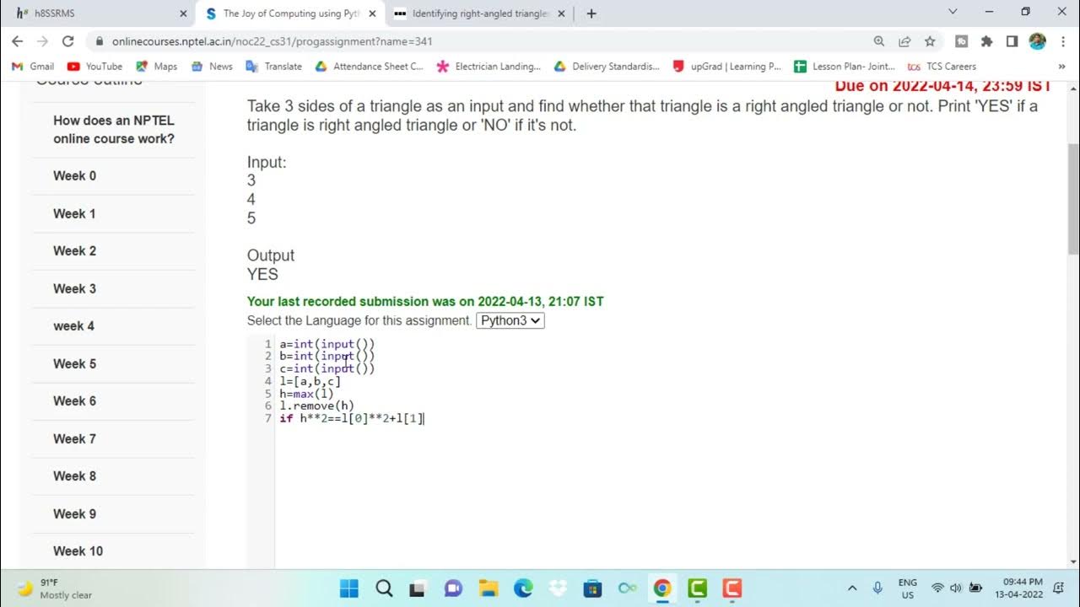Open Google Chrome from the taskbar
Image resolution: width=1080 pixels, height=607 pixels.
click(x=662, y=588)
